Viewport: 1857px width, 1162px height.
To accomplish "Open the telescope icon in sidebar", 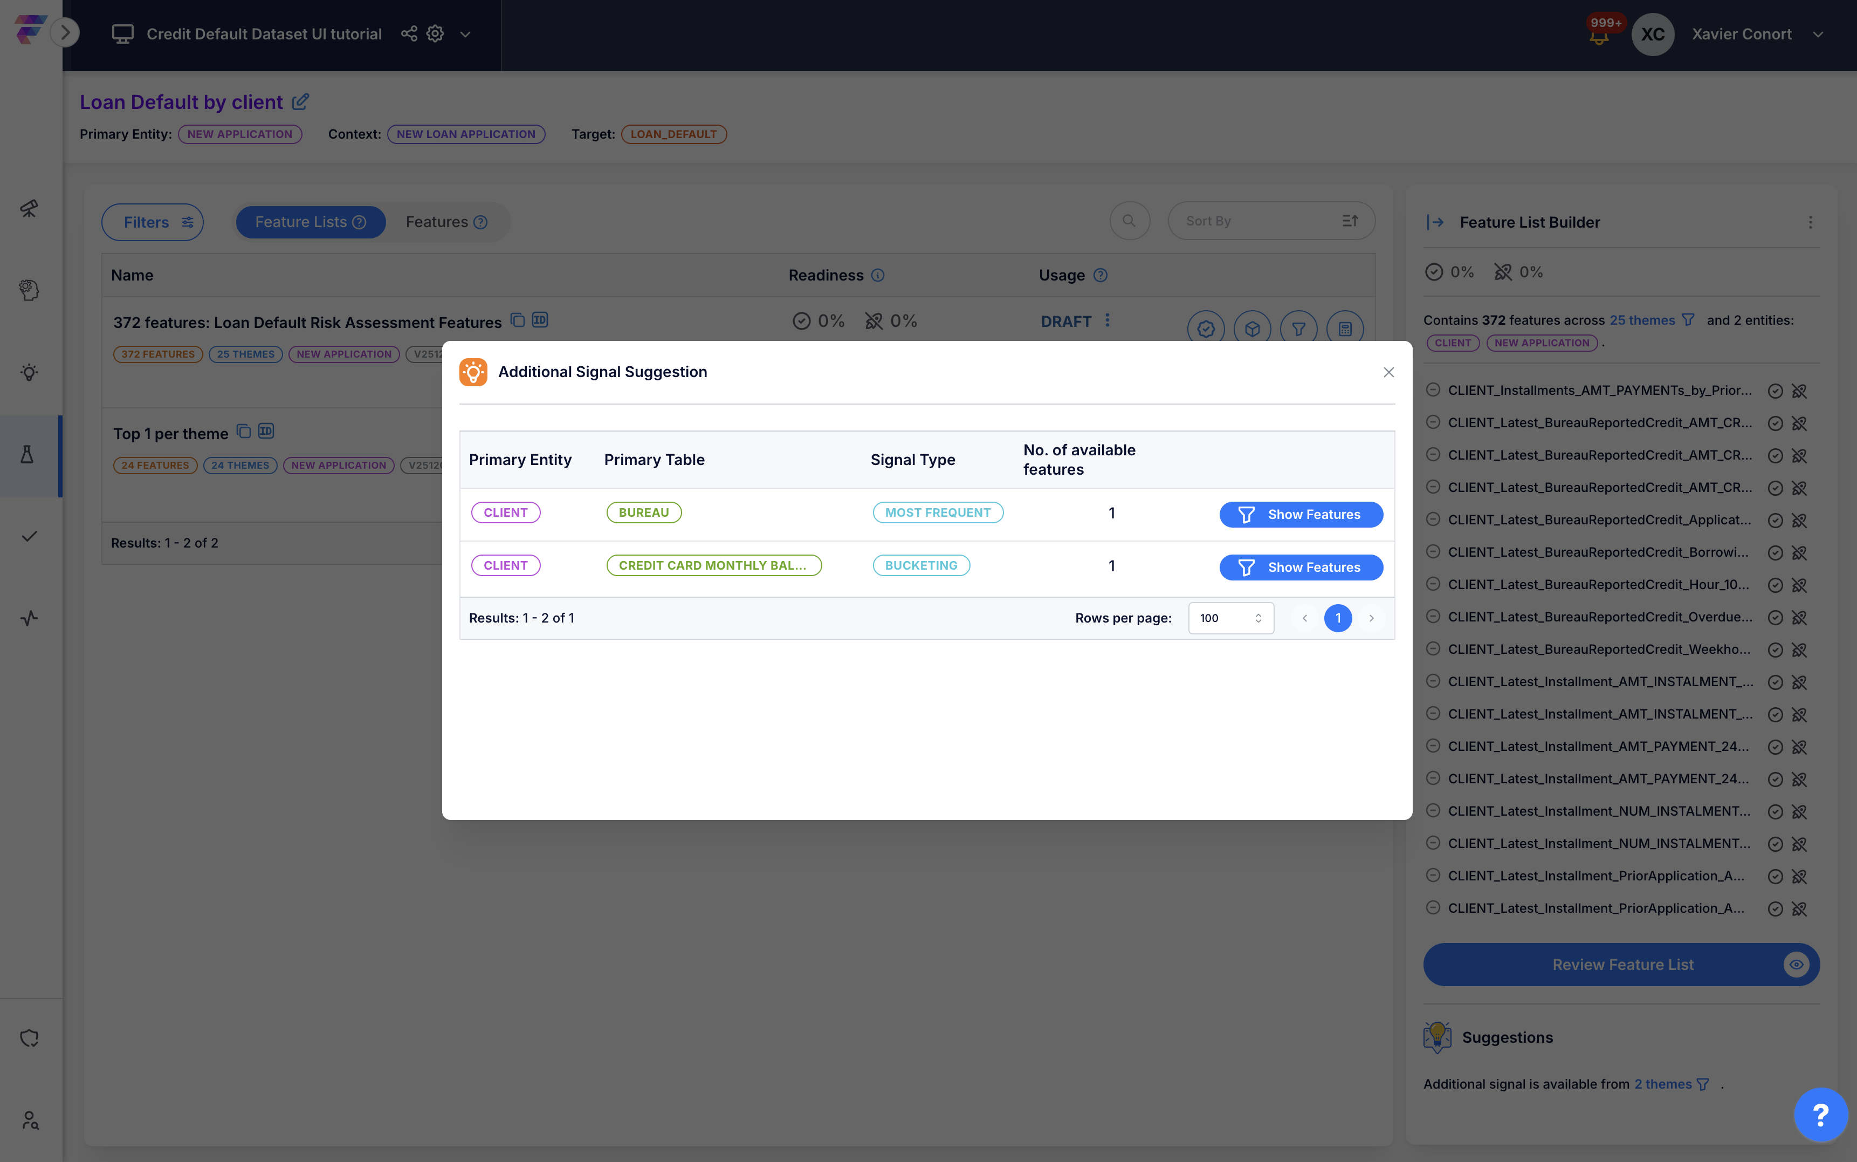I will [x=29, y=208].
